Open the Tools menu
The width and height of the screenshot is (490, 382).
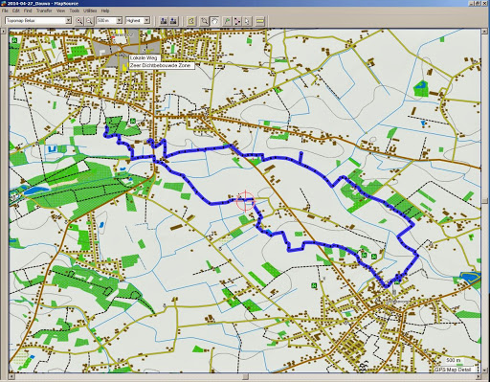(x=74, y=11)
